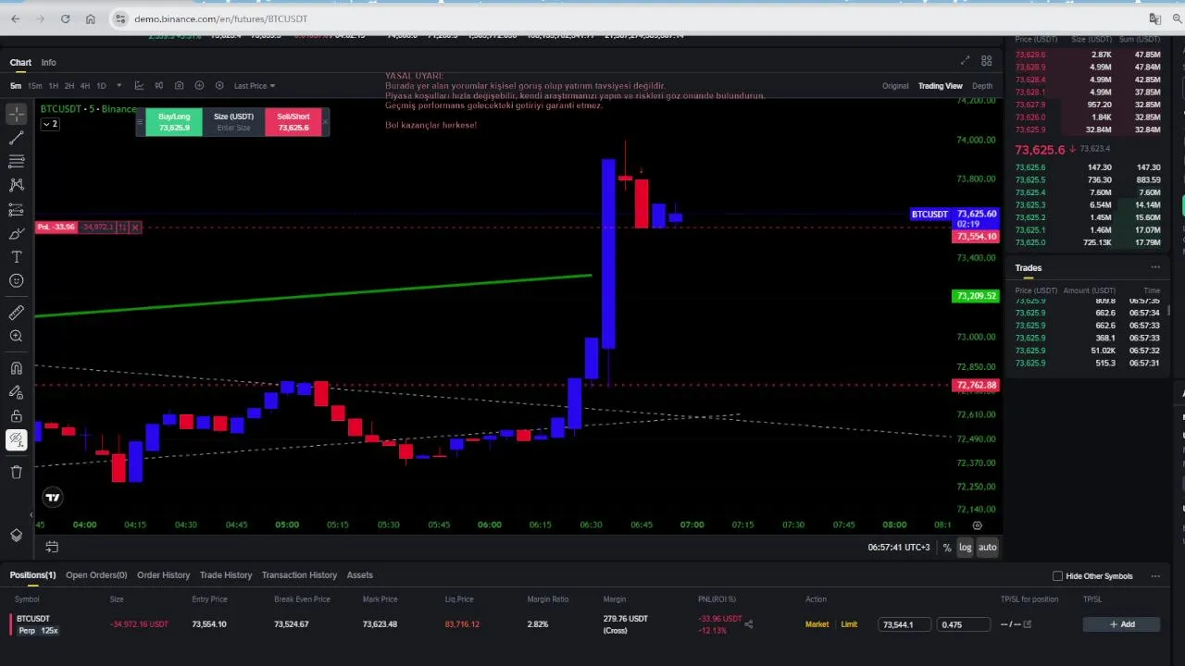Expand chart to fullscreen with arrows icon
This screenshot has width=1185, height=666.
pyautogui.click(x=965, y=61)
